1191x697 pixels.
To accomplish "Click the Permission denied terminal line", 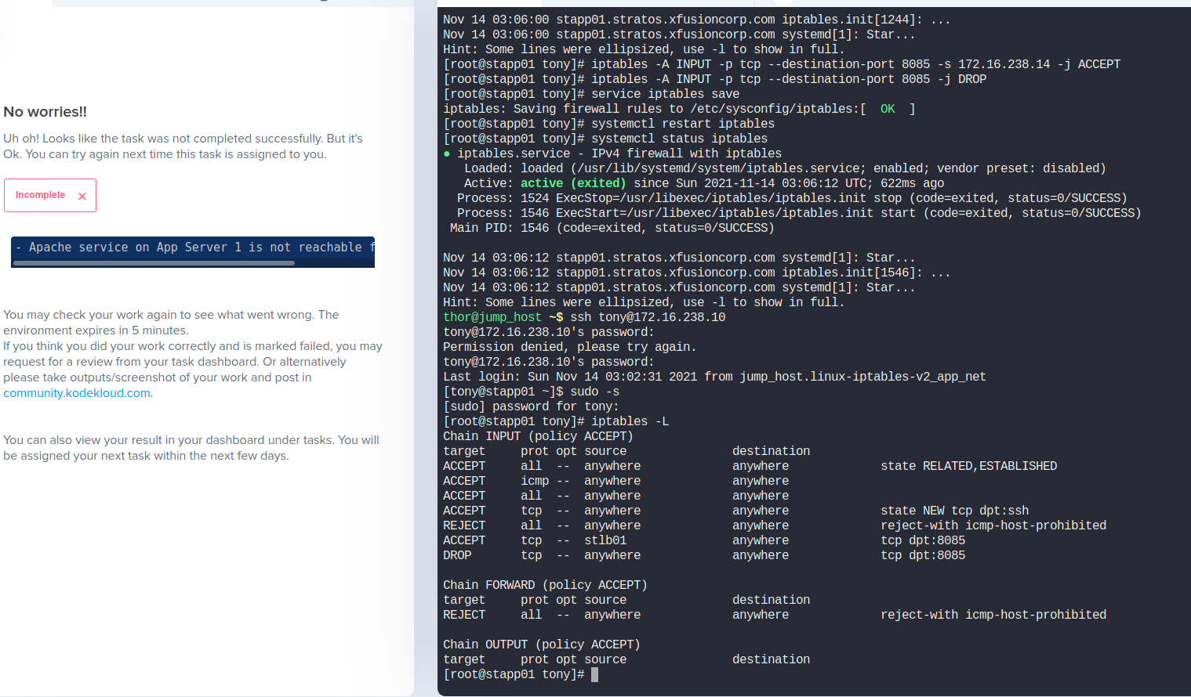I will [570, 347].
